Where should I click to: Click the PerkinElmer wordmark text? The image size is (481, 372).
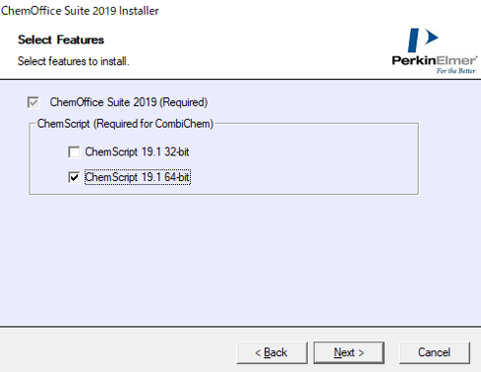435,60
